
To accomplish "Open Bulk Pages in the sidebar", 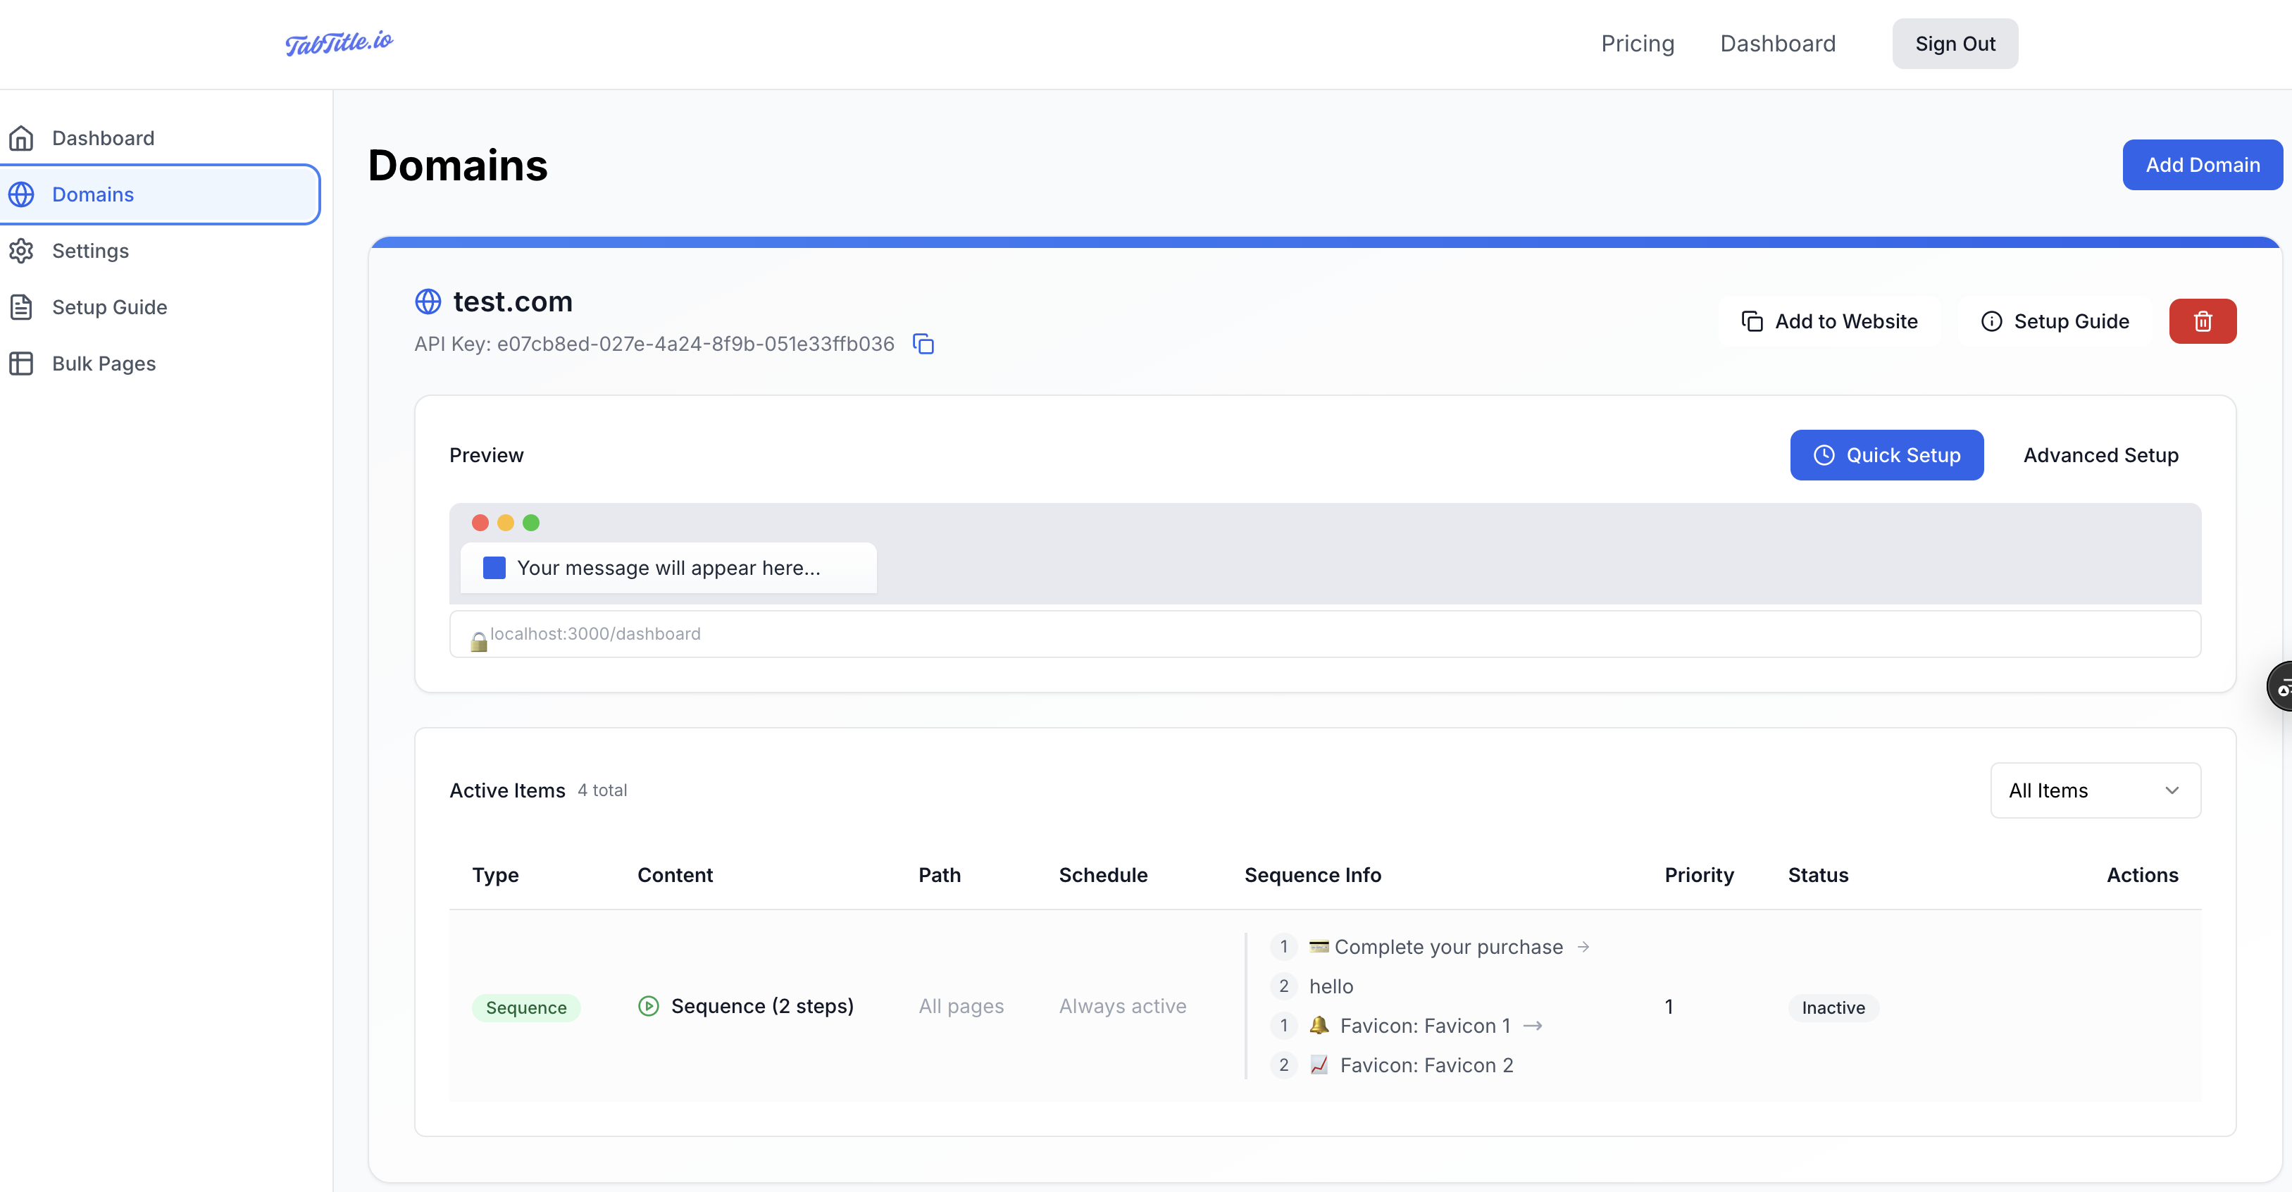I will [160, 364].
